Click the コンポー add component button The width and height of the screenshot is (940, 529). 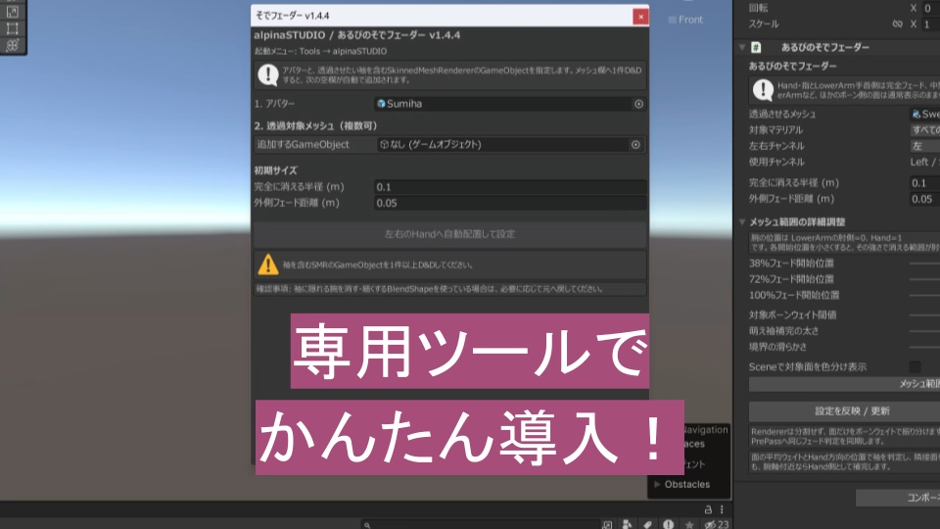(x=898, y=498)
